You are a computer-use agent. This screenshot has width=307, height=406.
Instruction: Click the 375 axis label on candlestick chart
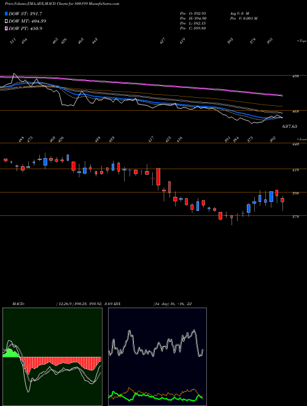(295, 217)
